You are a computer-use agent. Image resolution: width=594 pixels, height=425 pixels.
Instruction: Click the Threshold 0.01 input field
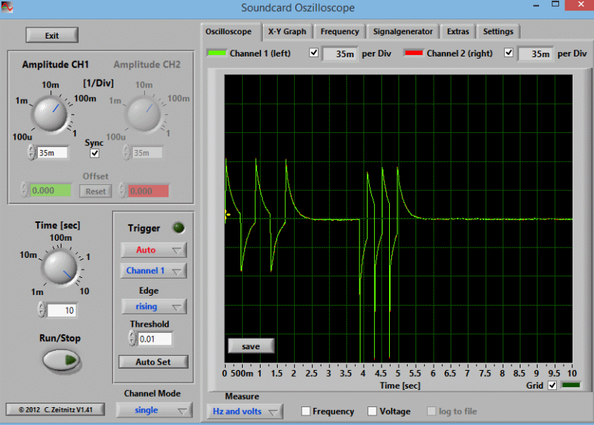pyautogui.click(x=155, y=339)
